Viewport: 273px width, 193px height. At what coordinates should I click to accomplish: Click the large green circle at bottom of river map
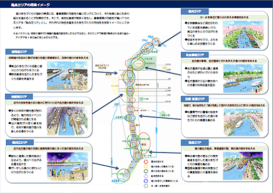point(124,175)
